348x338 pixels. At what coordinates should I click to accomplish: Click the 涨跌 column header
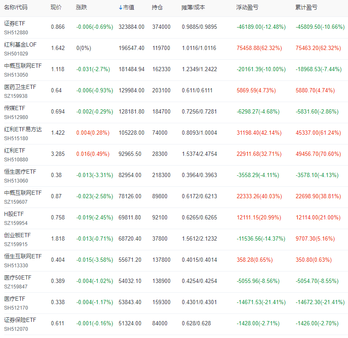click(81, 7)
